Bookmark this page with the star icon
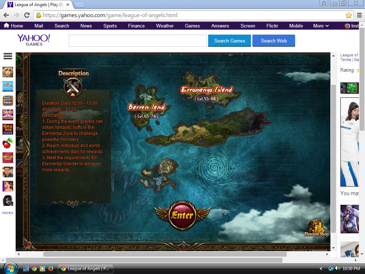The image size is (365, 274). click(349, 15)
